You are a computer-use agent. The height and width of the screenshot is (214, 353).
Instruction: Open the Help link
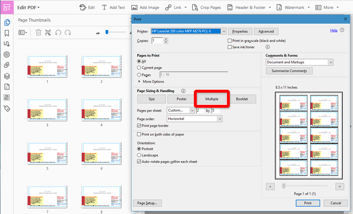(x=334, y=30)
